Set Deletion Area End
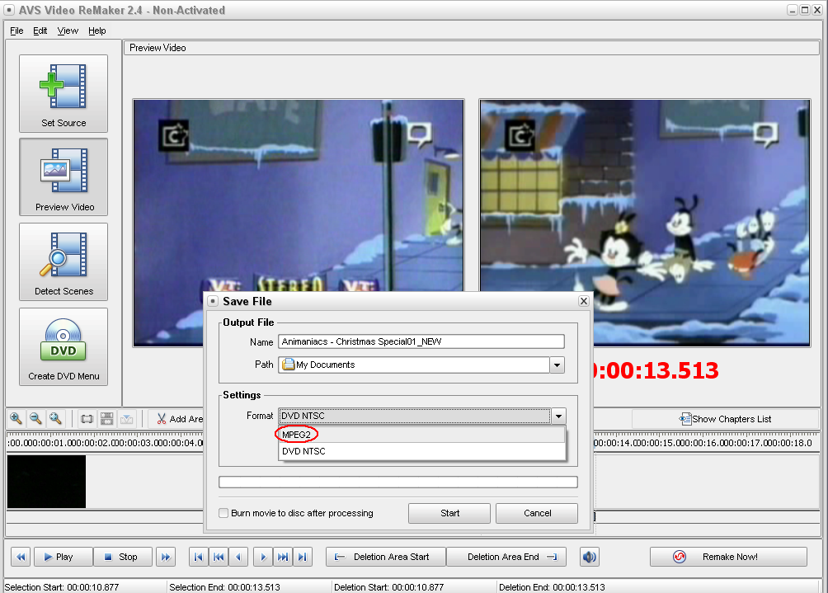 [x=506, y=557]
